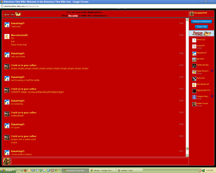Viewport: 216px width, 173px height.
Task: Switch to Adventure Time Wiki taskbar button
Action: 75,170
